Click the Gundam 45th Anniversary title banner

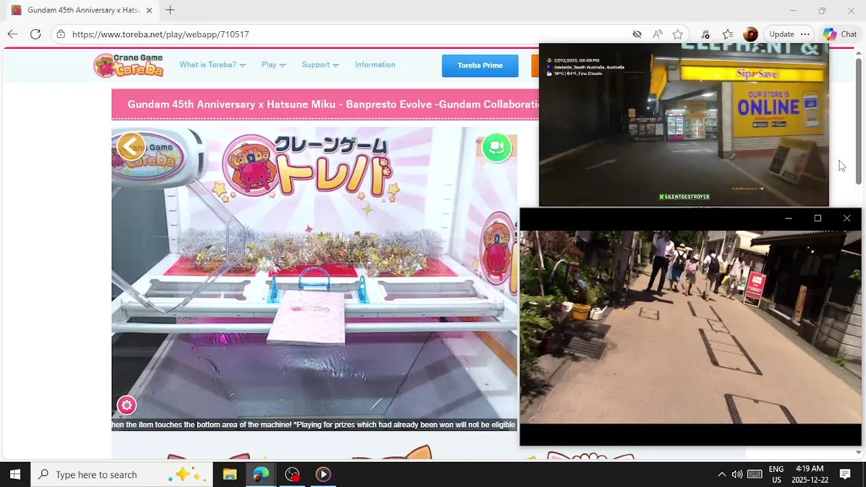(x=325, y=104)
